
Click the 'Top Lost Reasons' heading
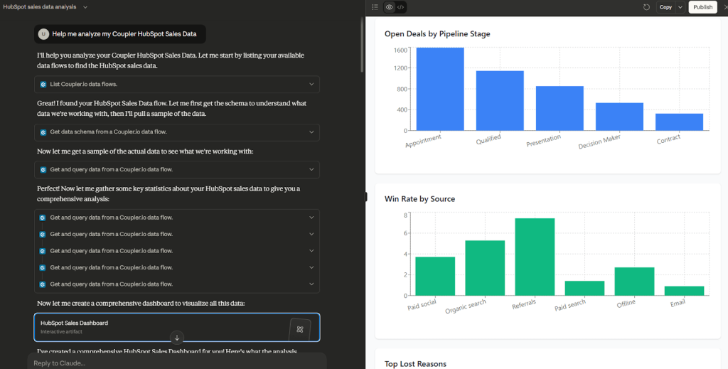tap(415, 364)
